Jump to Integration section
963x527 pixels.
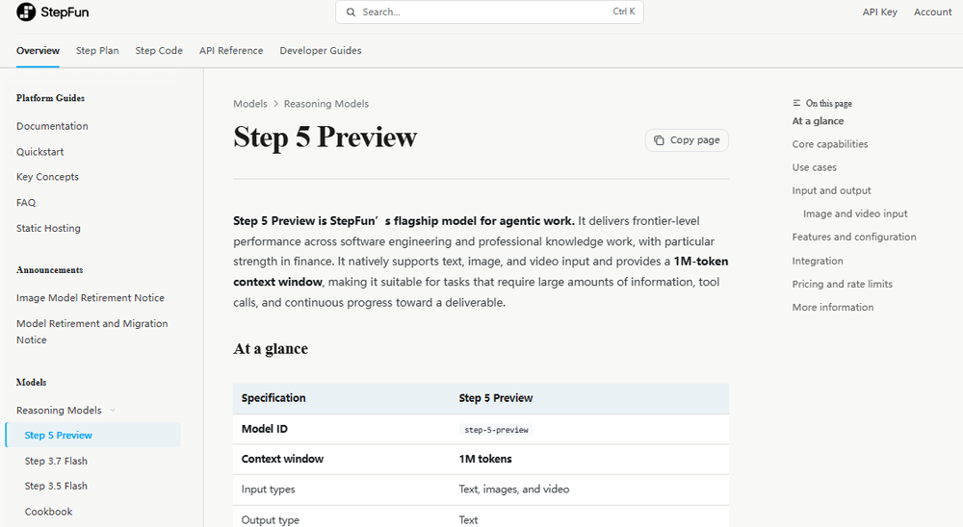818,261
